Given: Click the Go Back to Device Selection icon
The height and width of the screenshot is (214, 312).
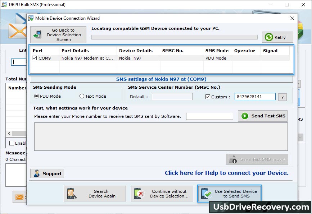Looking at the screenshot, I should click(37, 34).
